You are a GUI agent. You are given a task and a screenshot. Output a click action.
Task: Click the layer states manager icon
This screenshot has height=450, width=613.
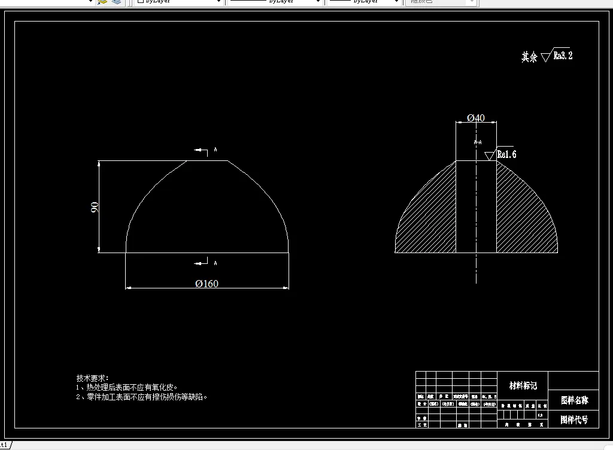coord(117,2)
